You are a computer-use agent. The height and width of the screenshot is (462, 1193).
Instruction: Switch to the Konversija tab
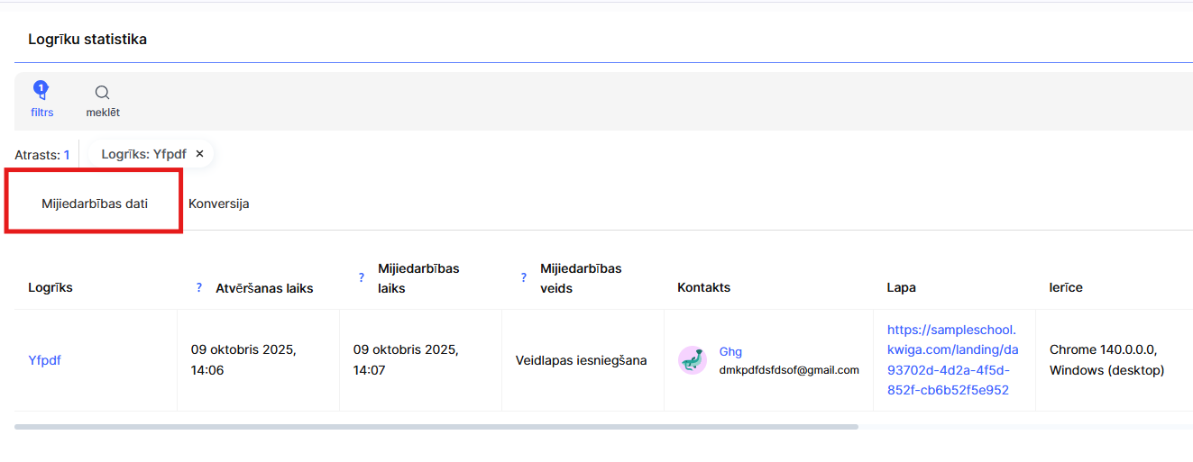(219, 204)
